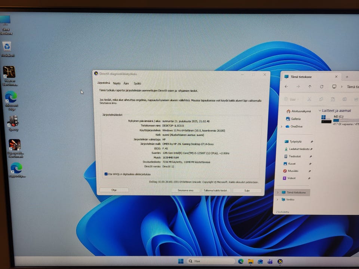359x269 pixels.
Task: Open the Windows Start menu
Action: pyautogui.click(x=181, y=261)
